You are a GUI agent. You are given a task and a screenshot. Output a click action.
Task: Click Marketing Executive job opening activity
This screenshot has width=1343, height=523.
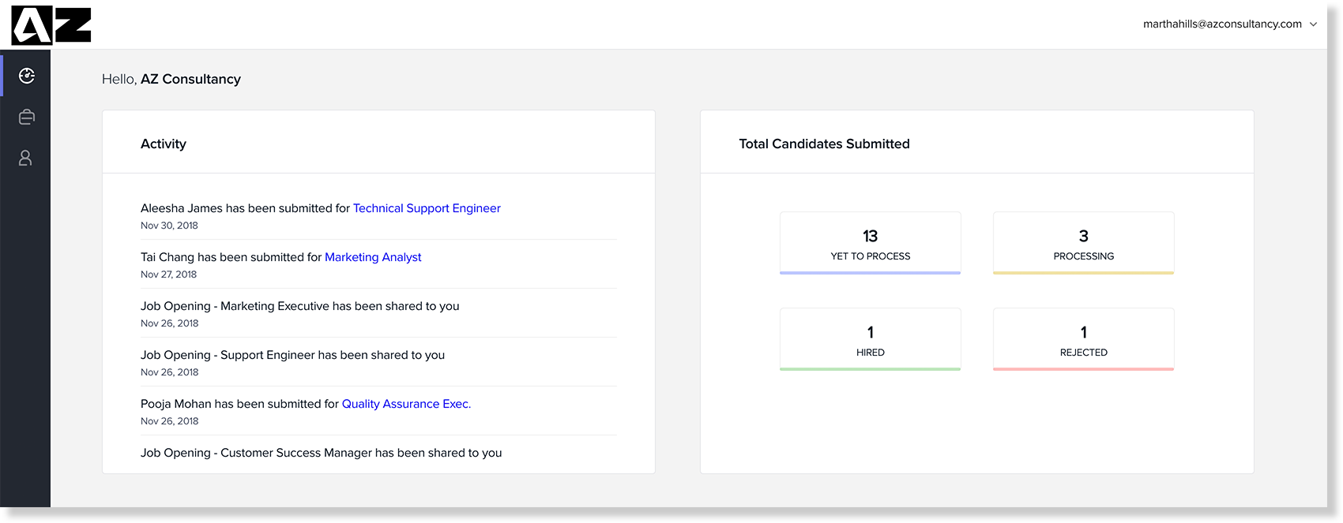click(300, 306)
